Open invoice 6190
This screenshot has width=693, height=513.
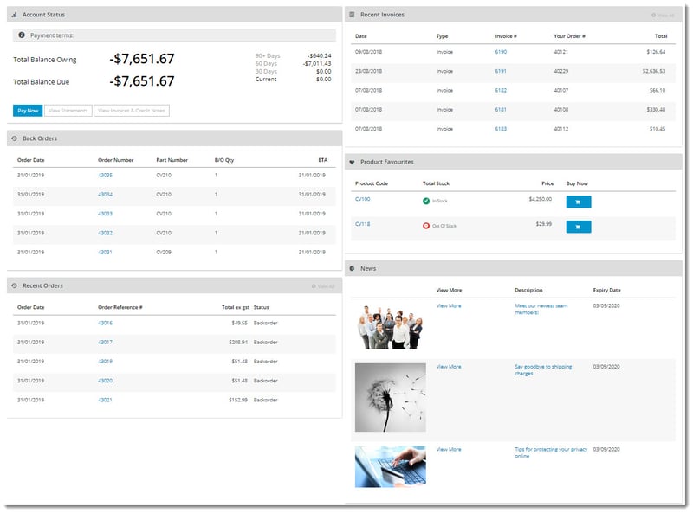pos(501,52)
